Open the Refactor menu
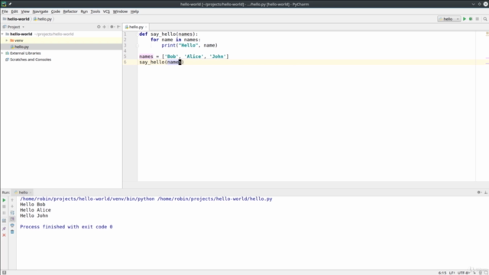 tap(70, 11)
